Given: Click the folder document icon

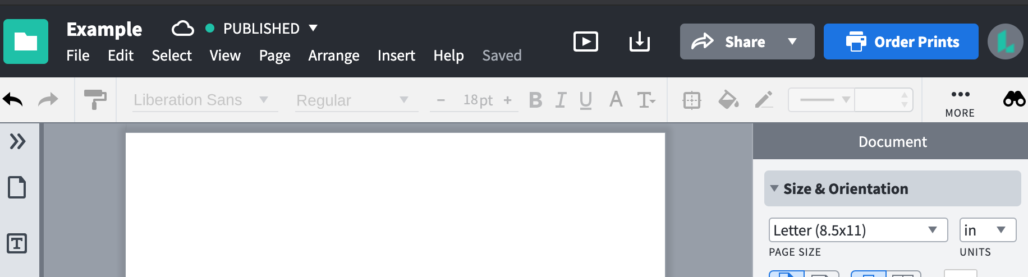Looking at the screenshot, I should click(26, 41).
